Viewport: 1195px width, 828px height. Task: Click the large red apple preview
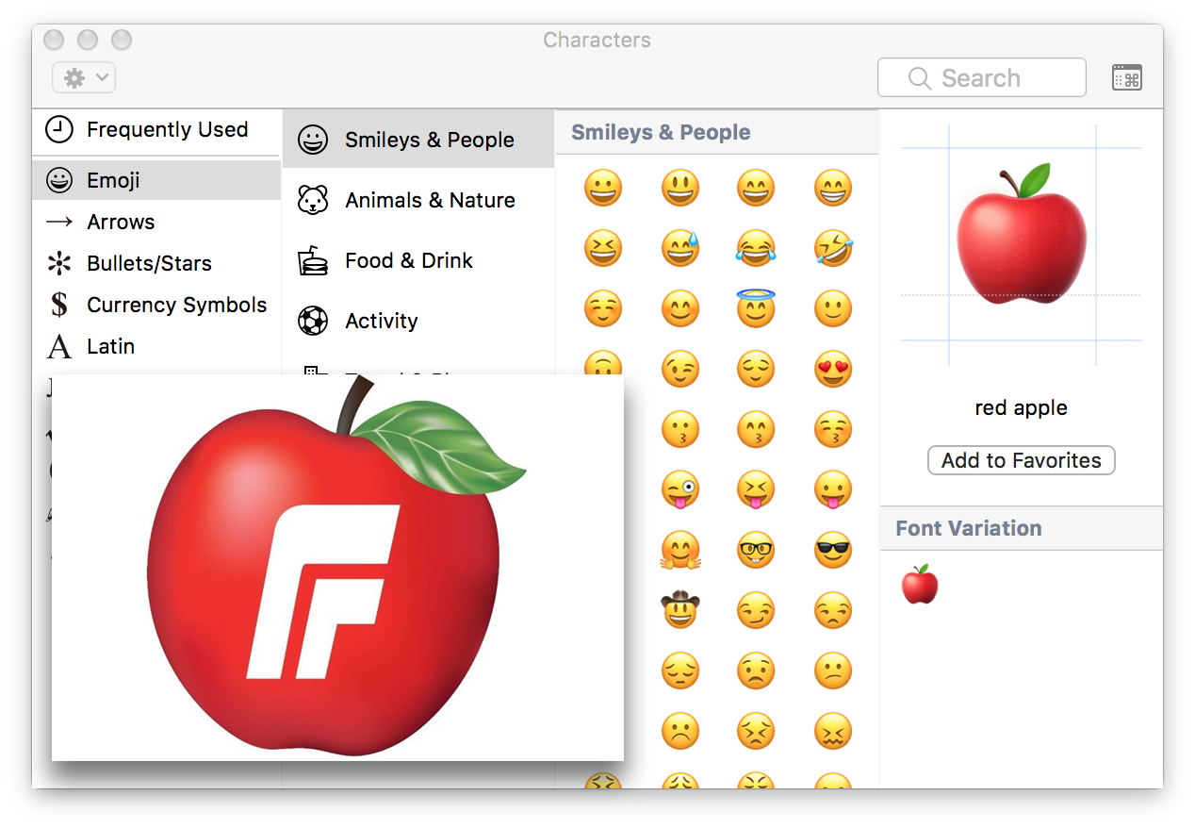point(1022,235)
